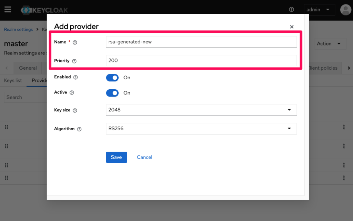353x221 pixels.
Task: Switch to the Keys list tab
Action: (13, 80)
